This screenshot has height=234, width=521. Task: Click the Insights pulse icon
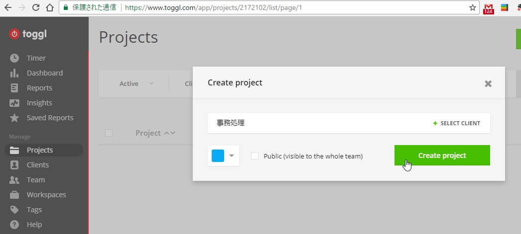coord(14,103)
